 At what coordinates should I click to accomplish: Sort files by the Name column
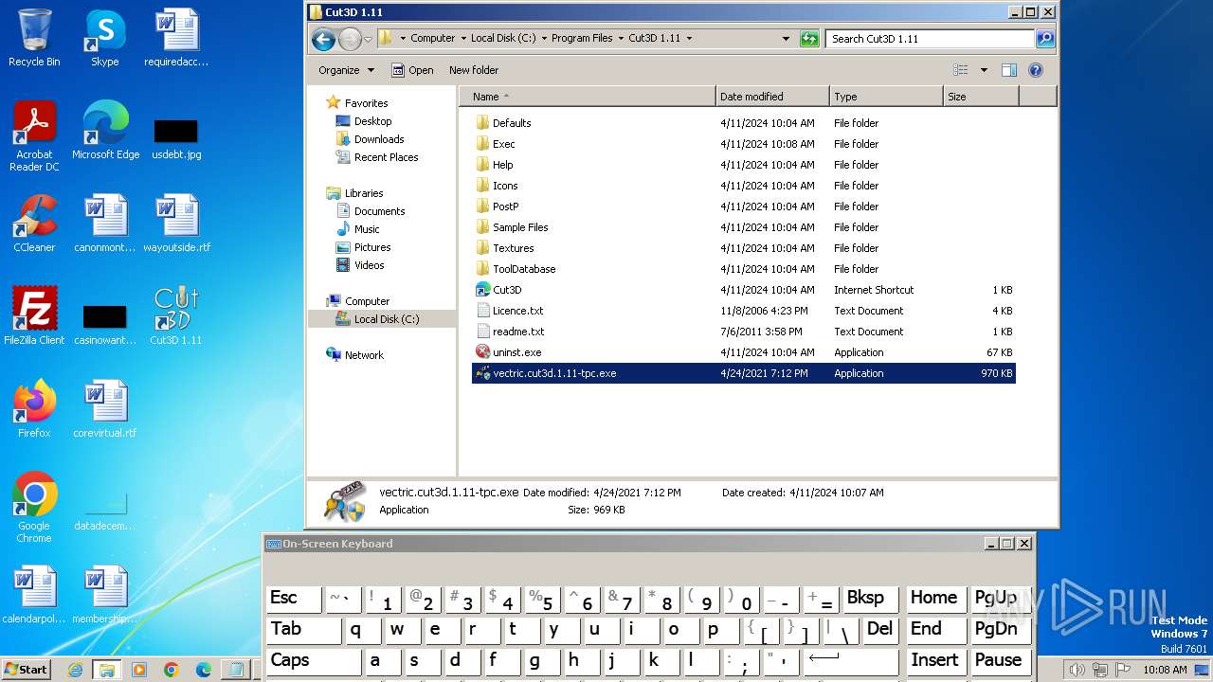click(588, 97)
